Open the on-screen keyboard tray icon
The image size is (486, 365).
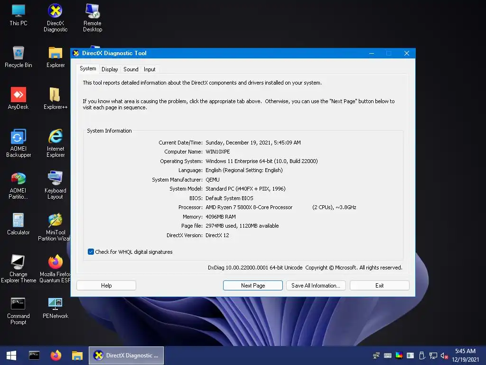[387, 355]
